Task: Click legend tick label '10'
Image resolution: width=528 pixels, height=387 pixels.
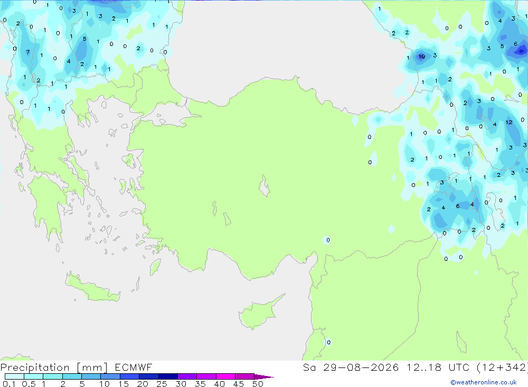Action: point(105,384)
